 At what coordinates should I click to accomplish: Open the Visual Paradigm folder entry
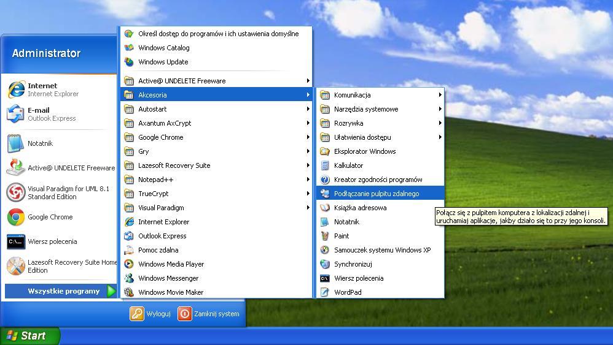click(216, 207)
